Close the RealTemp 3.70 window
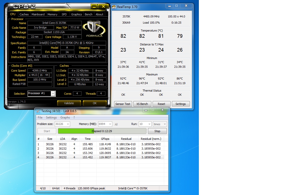The height and width of the screenshot is (195, 296). pos(186,6)
